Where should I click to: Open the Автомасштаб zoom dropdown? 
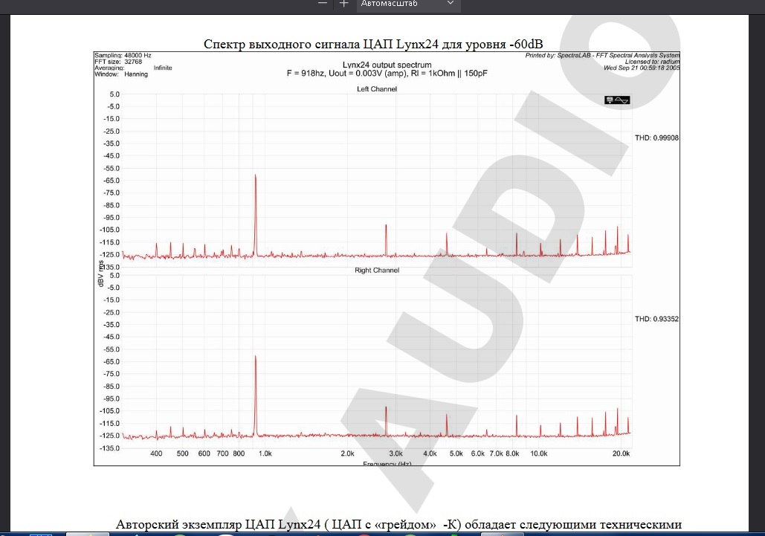[407, 4]
